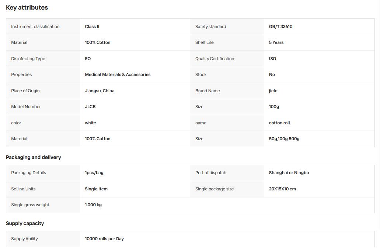Click the 1.000 kg gross weight value
Image resolution: width=380 pixels, height=252 pixels.
click(93, 205)
